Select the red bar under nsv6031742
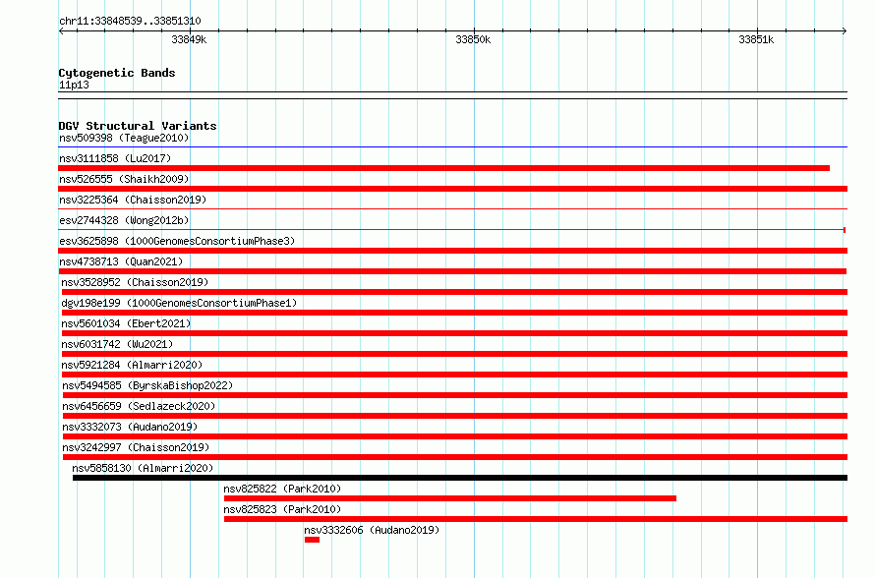The image size is (875, 578). pyautogui.click(x=454, y=354)
